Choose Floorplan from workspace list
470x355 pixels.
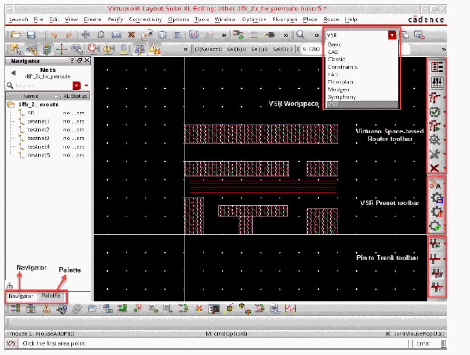pyautogui.click(x=340, y=82)
